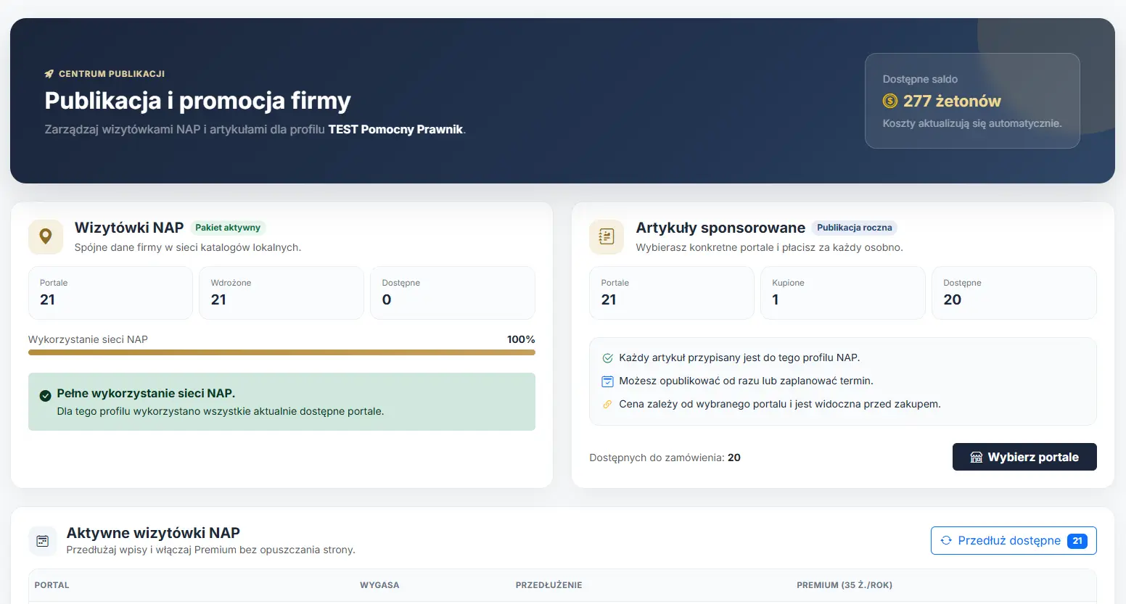Click the Wykorzystanie sieci NAP progress bar
1126x604 pixels.
coord(281,352)
